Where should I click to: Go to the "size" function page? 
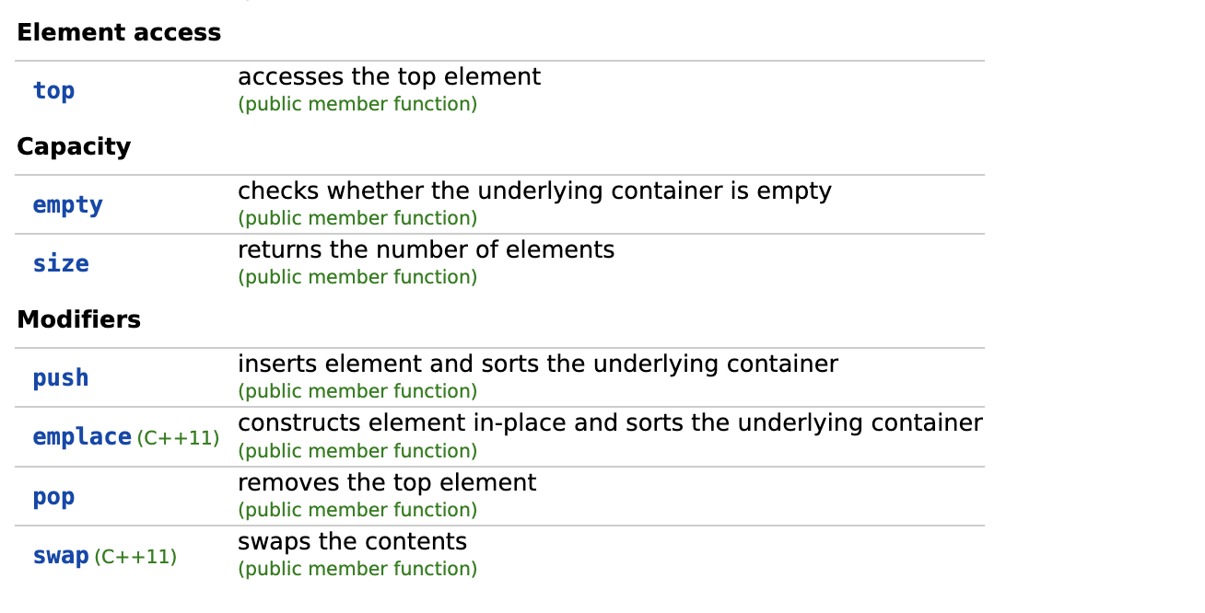[61, 263]
